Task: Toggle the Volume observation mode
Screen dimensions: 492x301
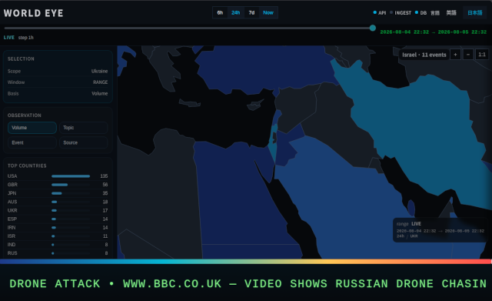Action: click(32, 128)
